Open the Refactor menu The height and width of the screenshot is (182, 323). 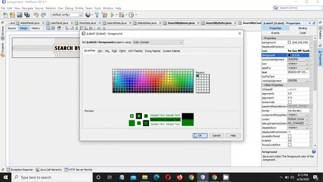pos(50,8)
